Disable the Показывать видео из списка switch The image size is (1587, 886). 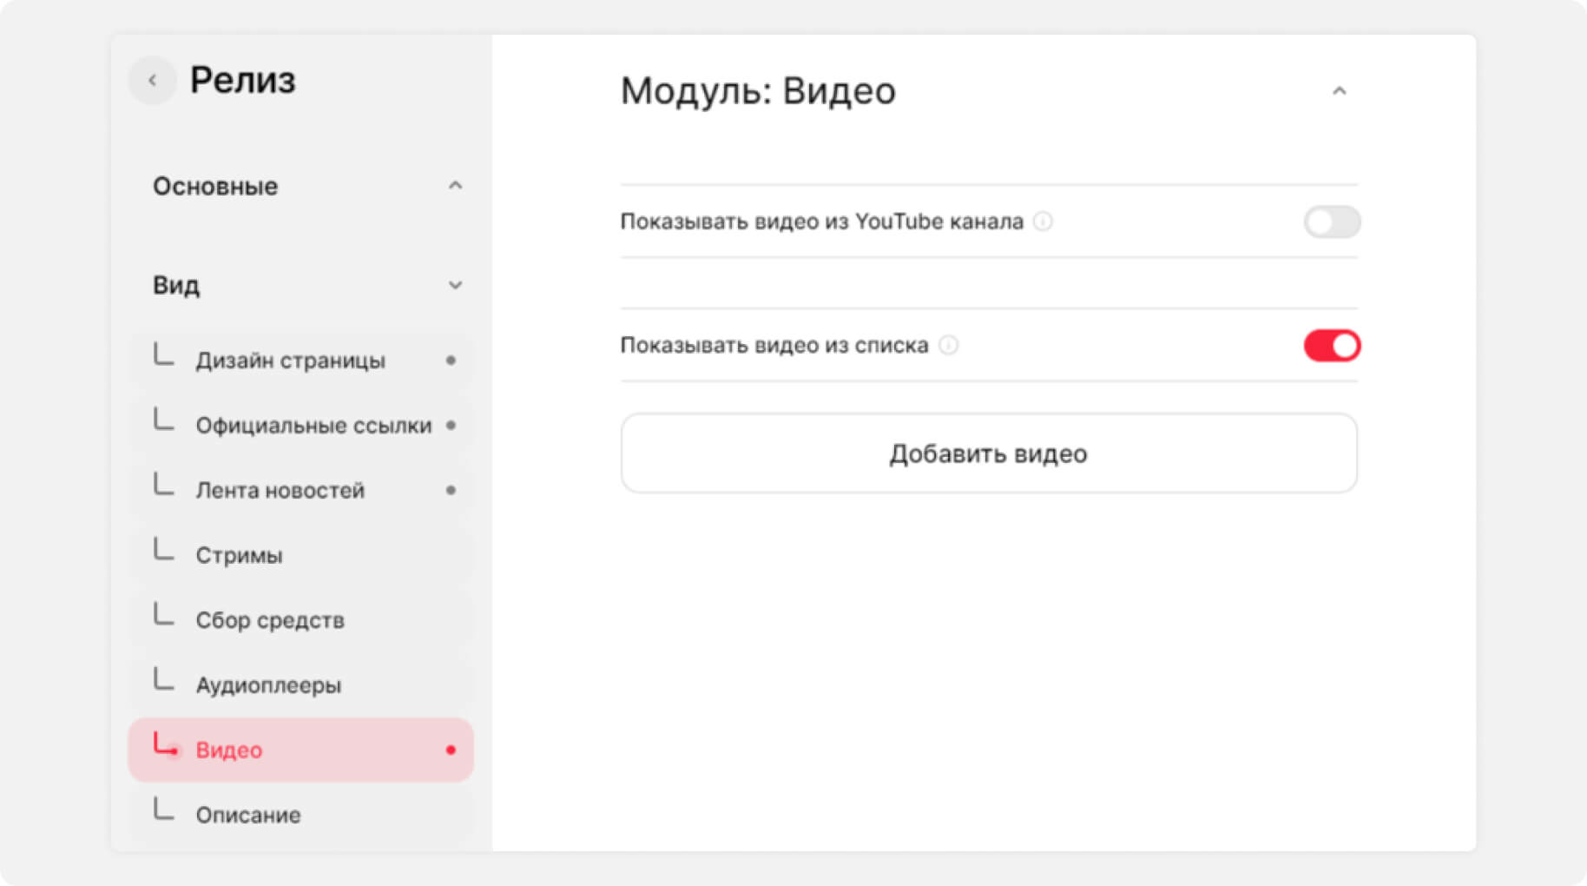tap(1331, 346)
